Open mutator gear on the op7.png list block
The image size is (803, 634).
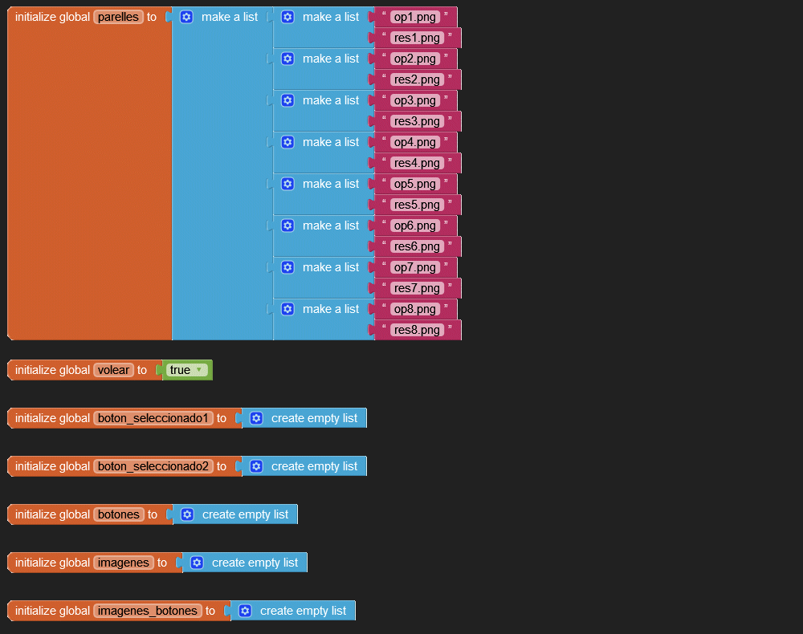[x=287, y=267]
